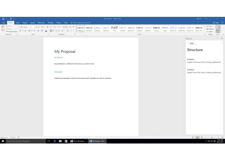225x160 pixels.
Task: Toggle Underline formatting
Action: coord(25,31)
